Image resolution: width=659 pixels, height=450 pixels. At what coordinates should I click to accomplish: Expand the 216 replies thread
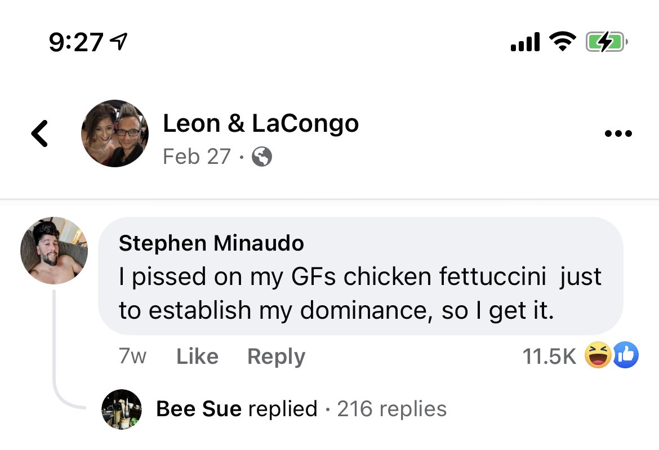tap(391, 409)
